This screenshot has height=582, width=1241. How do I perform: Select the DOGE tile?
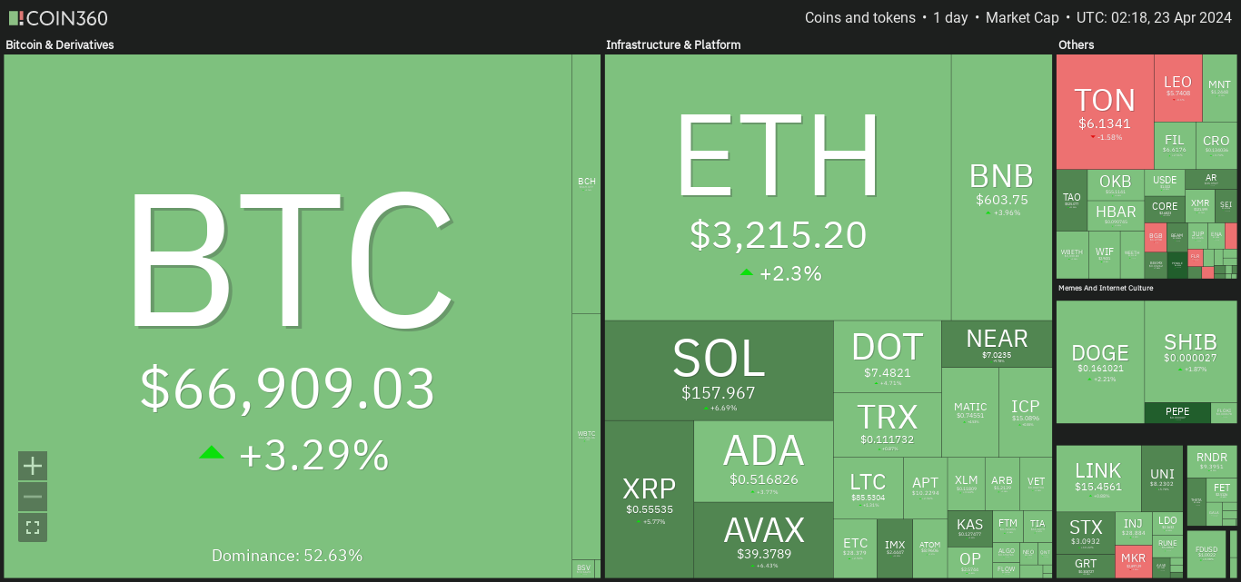(1100, 361)
